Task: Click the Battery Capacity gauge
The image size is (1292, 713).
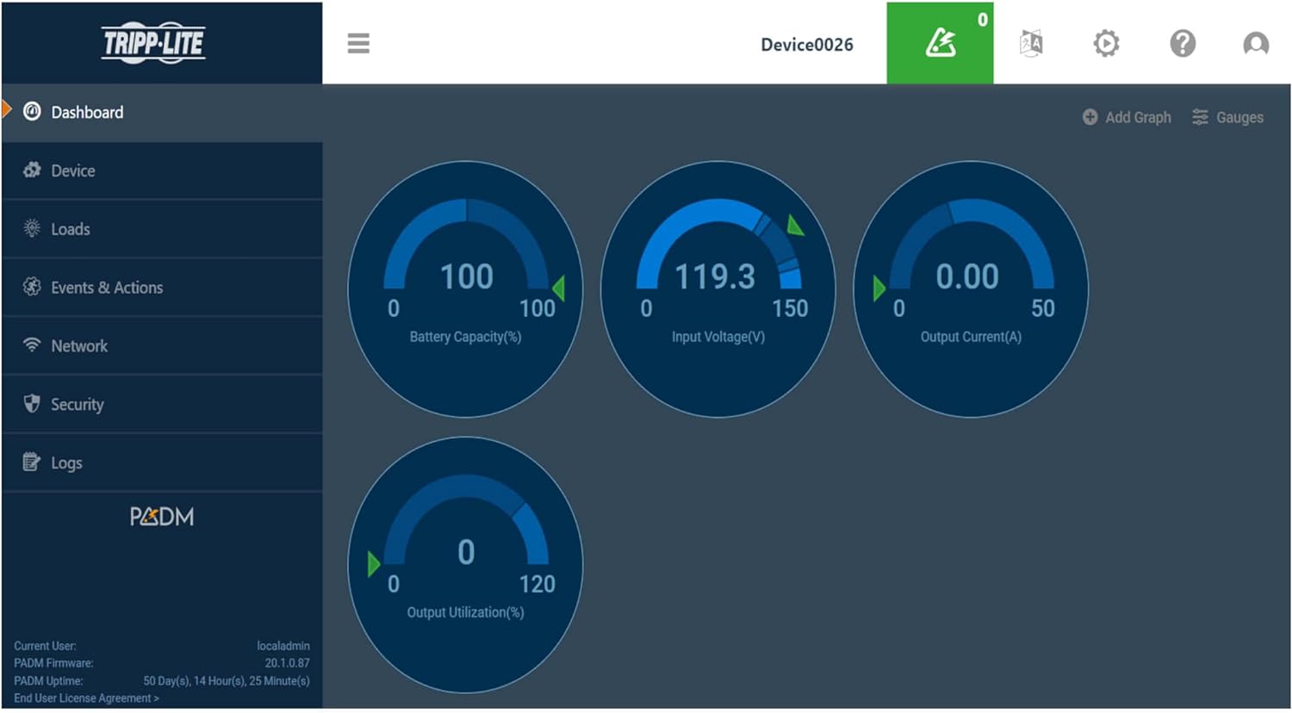Action: click(465, 288)
